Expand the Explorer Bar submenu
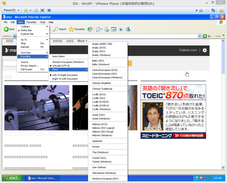Screen dimensions: 227x183 (33, 34)
